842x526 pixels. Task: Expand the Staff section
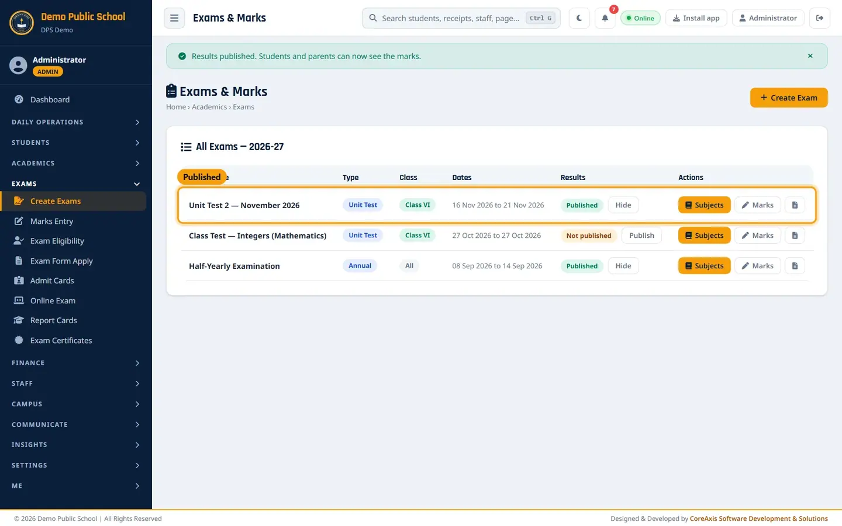[x=76, y=383]
